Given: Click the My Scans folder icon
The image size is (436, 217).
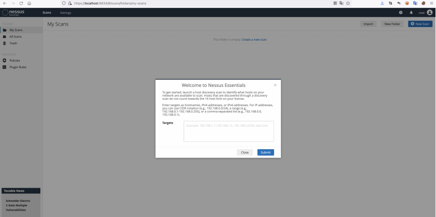Looking at the screenshot, I should (4, 30).
